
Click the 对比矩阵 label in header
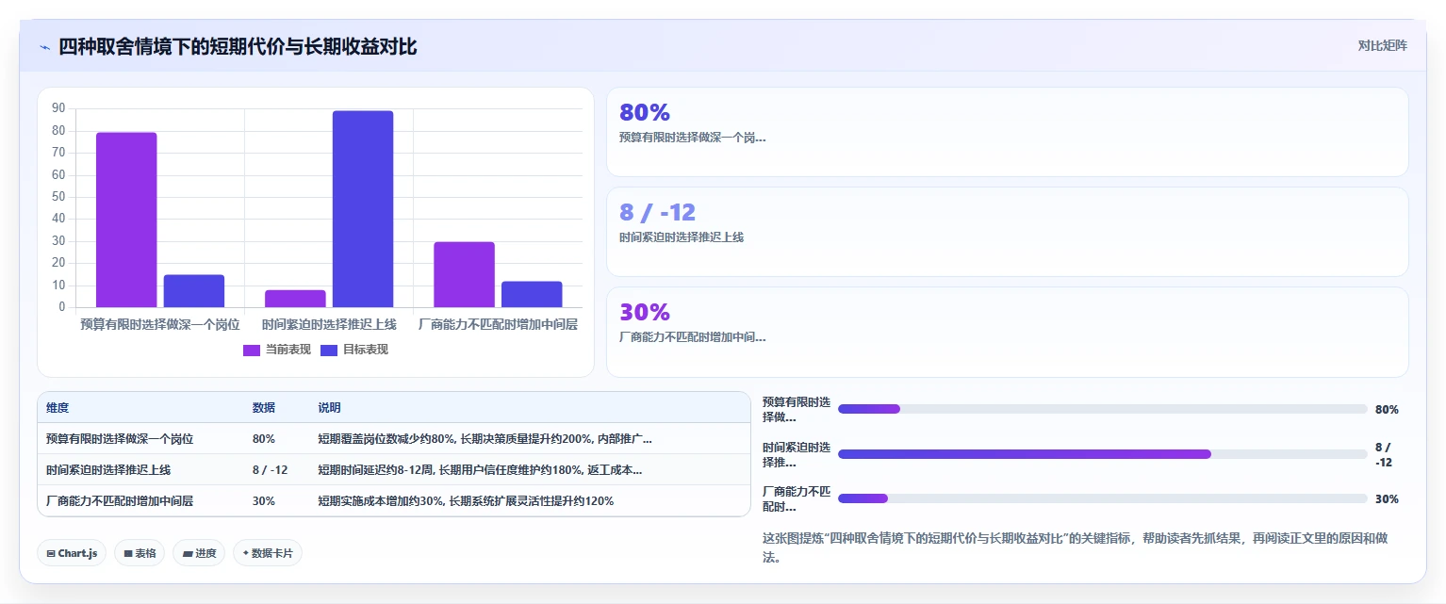point(1382,46)
